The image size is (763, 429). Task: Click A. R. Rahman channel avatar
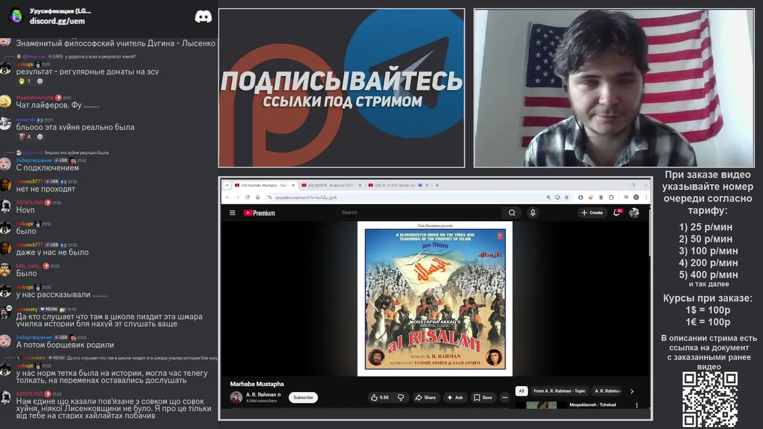pos(236,397)
